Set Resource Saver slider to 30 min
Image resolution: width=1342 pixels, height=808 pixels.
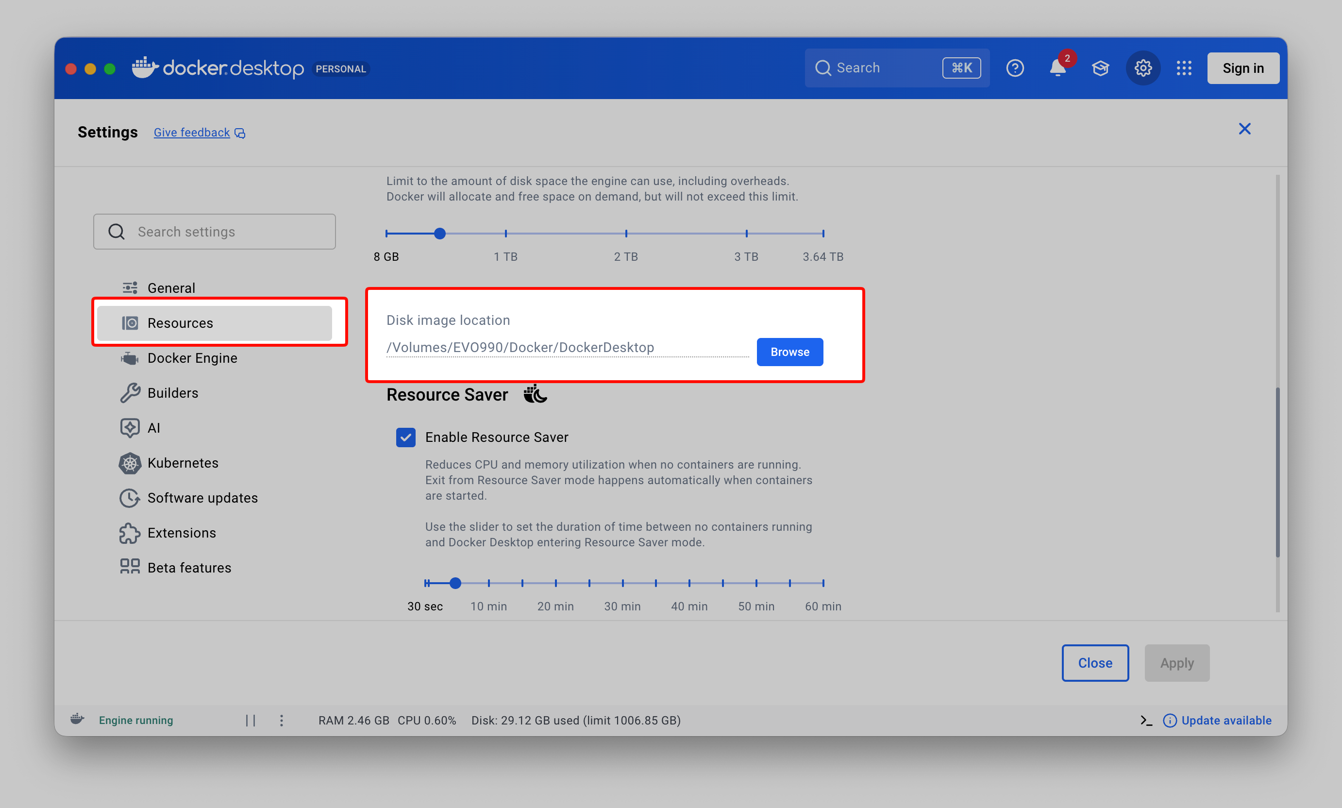622,583
